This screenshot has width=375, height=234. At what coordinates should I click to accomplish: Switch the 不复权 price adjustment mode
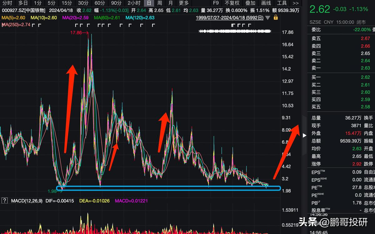tap(232, 3)
